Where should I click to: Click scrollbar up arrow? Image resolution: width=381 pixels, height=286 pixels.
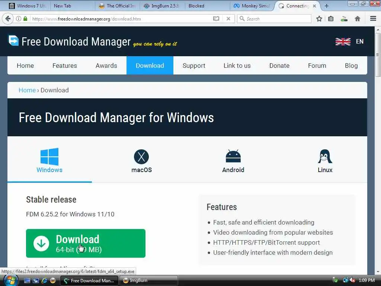click(x=378, y=30)
